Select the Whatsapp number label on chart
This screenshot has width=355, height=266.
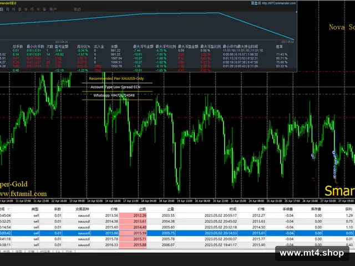click(x=114, y=95)
